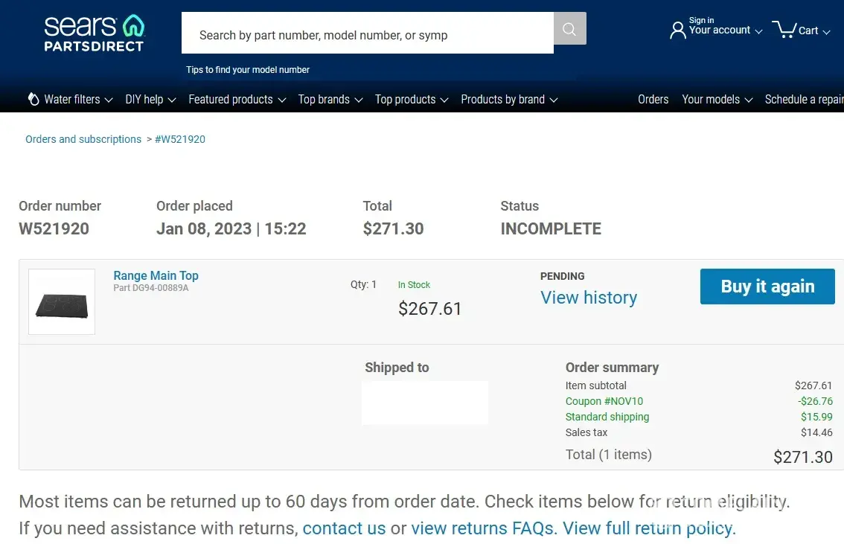Click the Buy it again button
The width and height of the screenshot is (844, 544).
[x=767, y=287]
